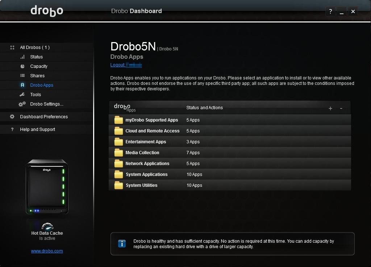Click the Network Applications folder icon

[118, 164]
